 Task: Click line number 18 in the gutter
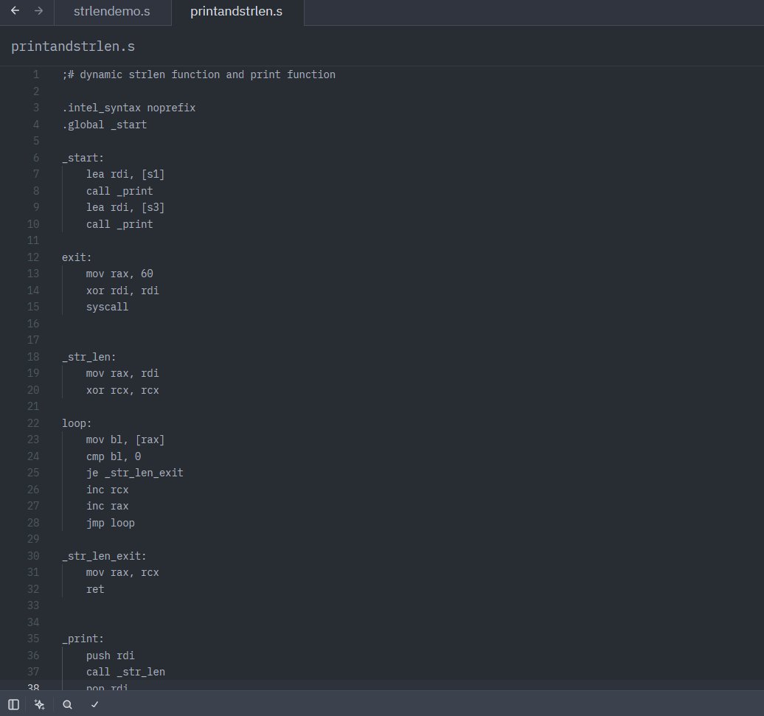pyautogui.click(x=33, y=357)
